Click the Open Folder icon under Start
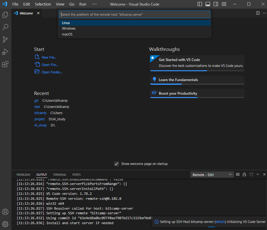Screen dimensions: 267x230 pos(37,72)
